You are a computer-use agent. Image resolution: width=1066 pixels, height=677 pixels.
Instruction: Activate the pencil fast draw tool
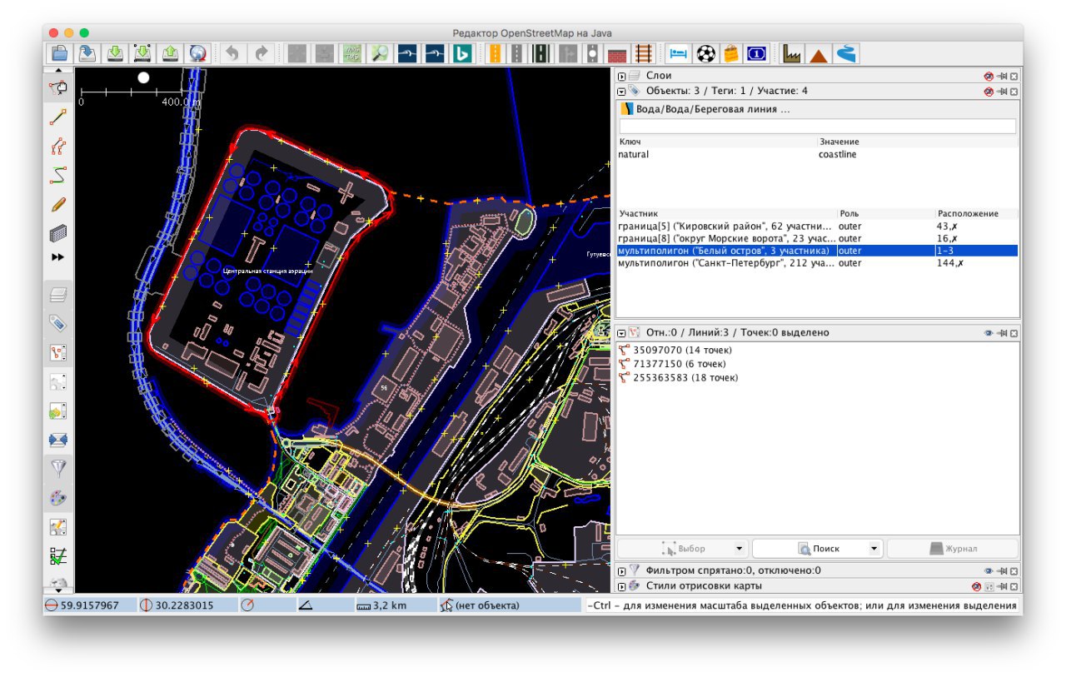[x=58, y=204]
